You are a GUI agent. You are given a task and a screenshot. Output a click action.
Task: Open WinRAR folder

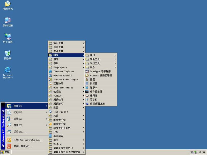pyautogui.click(x=66, y=96)
